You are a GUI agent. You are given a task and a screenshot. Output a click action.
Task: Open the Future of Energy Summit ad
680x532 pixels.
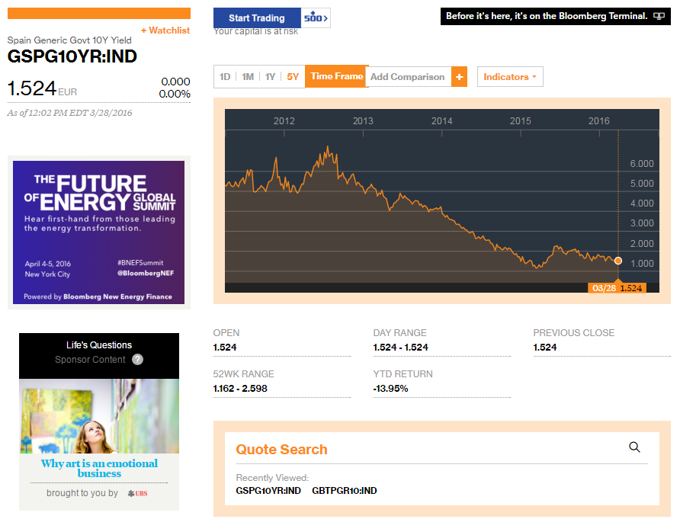point(99,232)
